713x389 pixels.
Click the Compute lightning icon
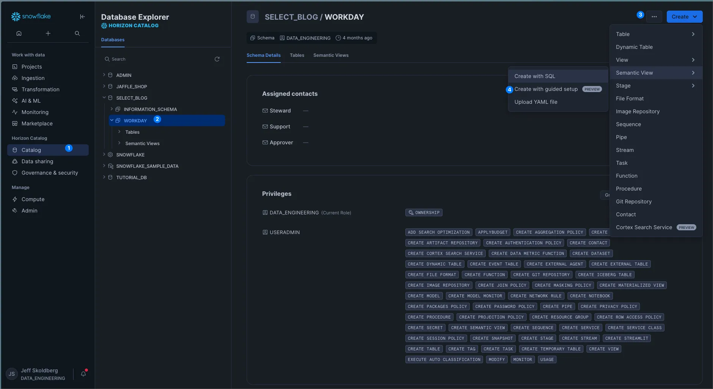(15, 199)
